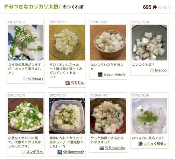The height and width of the screenshot is (159, 175).
Task: Click Iwaboo's chef hat avatar icon
Action: [152, 71]
